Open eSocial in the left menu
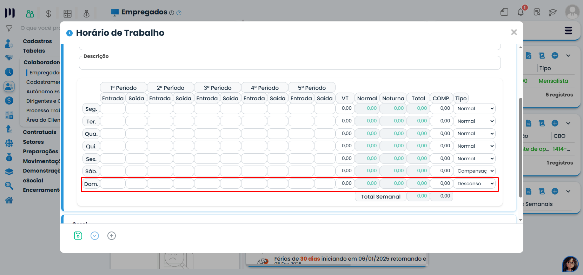The height and width of the screenshot is (275, 583). coord(33,180)
